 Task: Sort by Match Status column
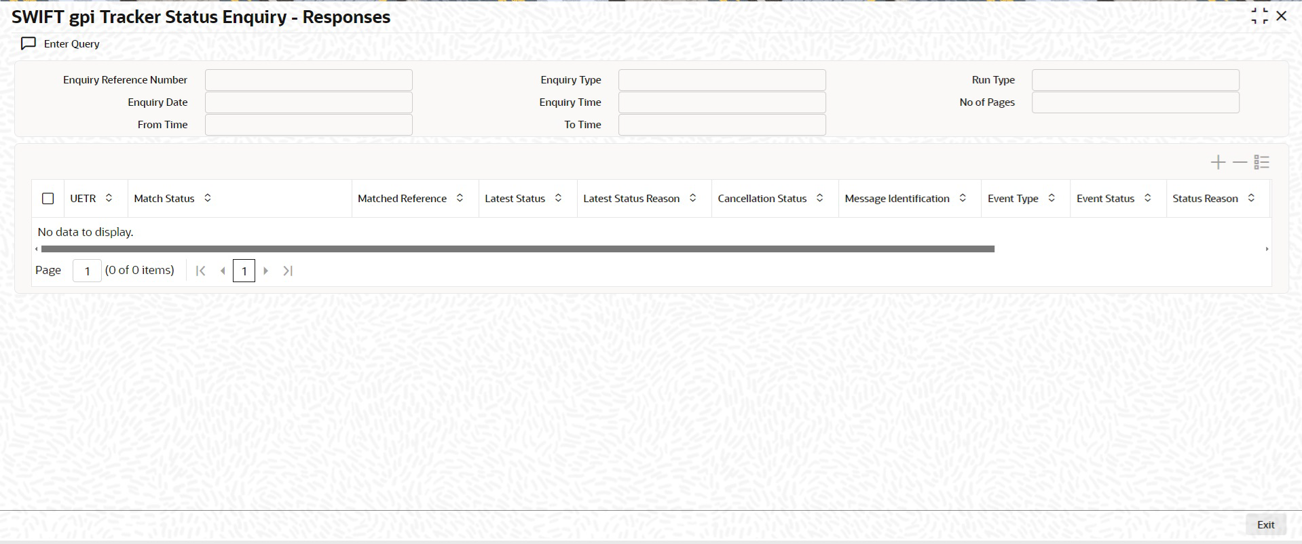(x=208, y=198)
